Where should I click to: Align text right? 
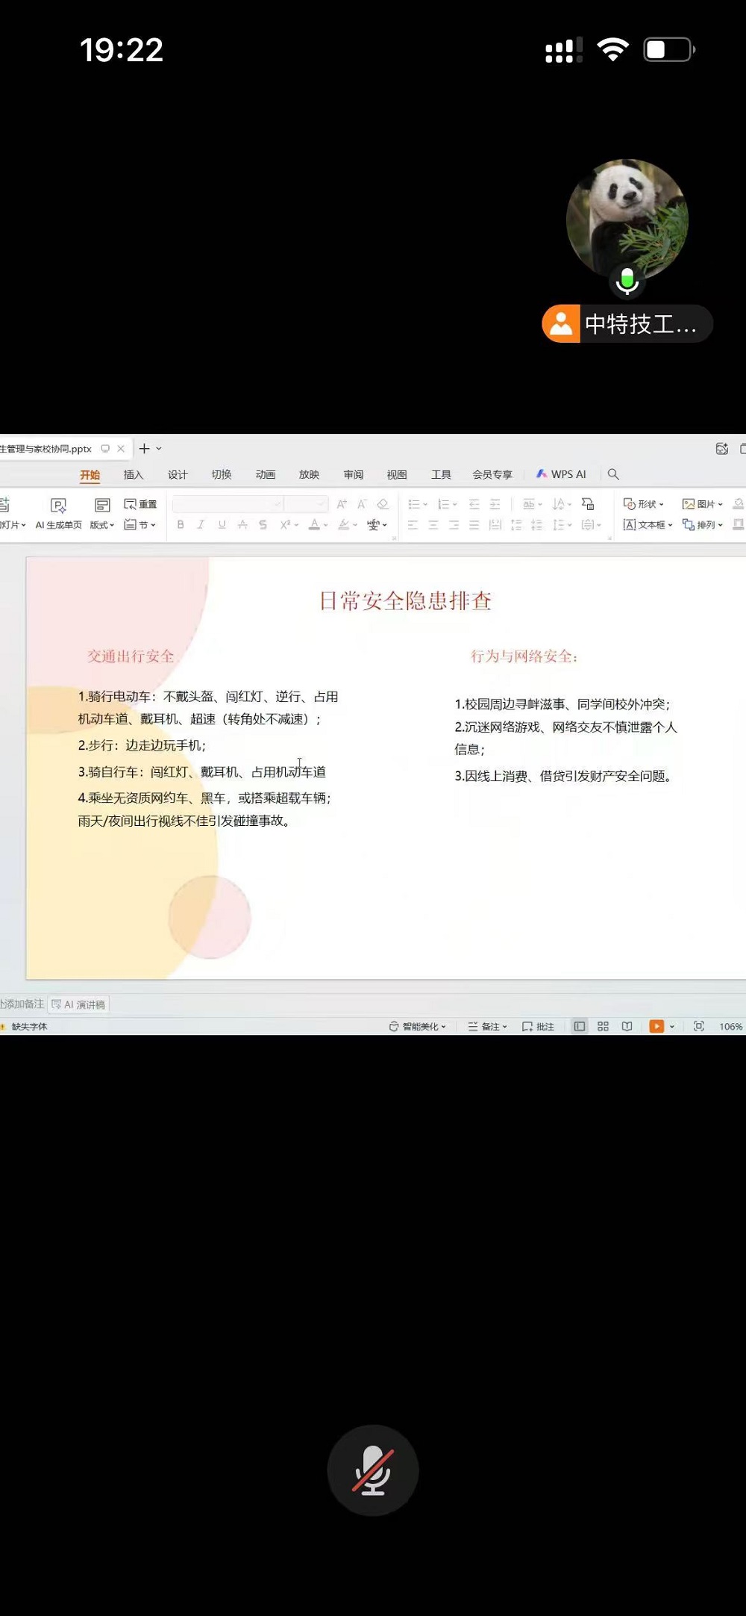(454, 525)
